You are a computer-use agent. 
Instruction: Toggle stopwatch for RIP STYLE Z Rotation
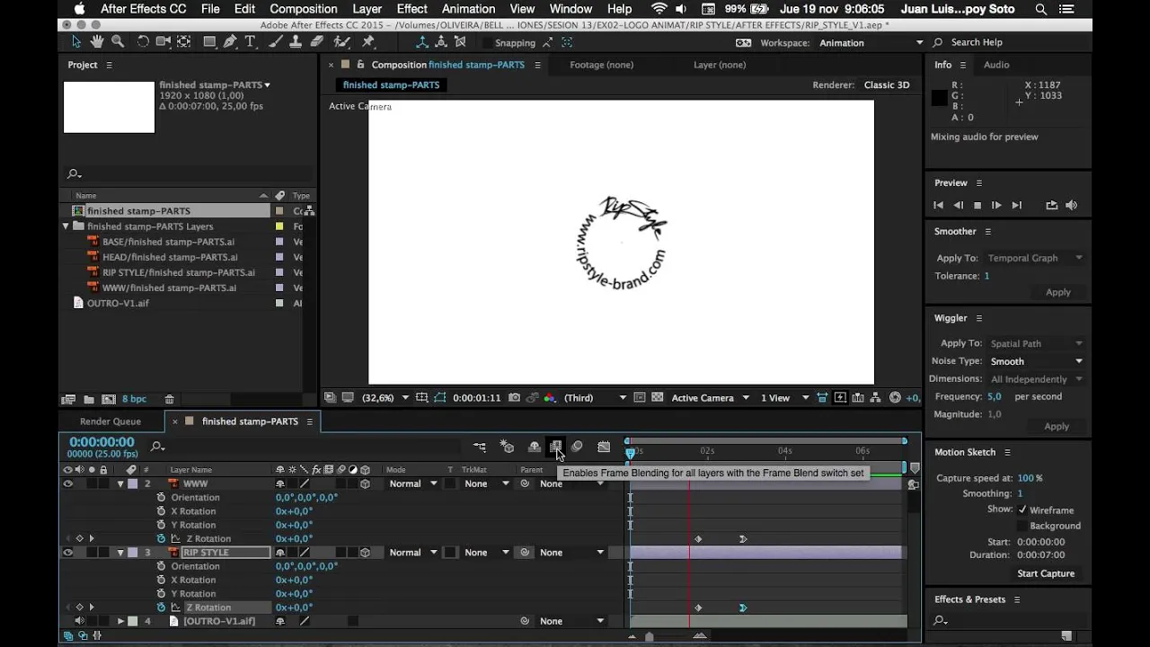point(162,607)
